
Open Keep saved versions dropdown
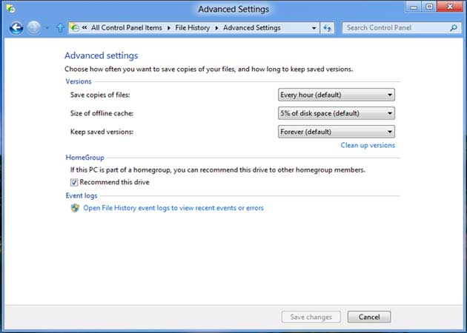pyautogui.click(x=337, y=132)
